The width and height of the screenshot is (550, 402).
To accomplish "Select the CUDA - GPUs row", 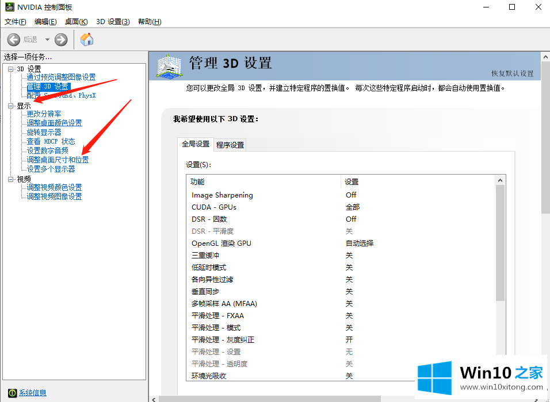I will coord(341,207).
